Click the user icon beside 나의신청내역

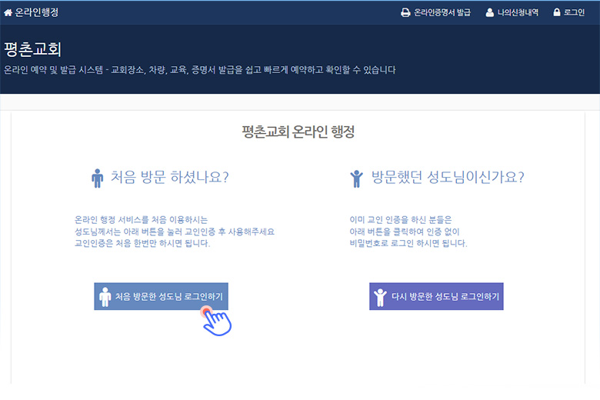[489, 12]
